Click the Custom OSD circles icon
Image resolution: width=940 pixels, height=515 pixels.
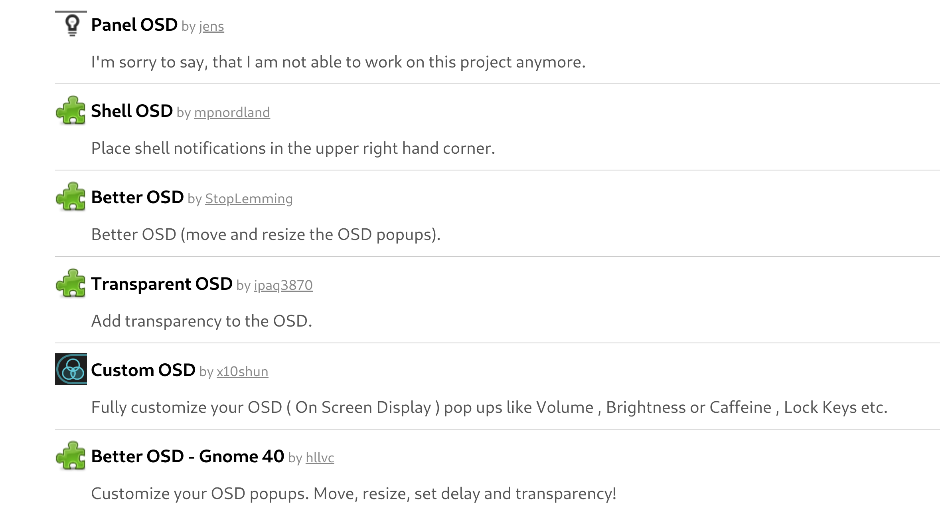point(71,369)
